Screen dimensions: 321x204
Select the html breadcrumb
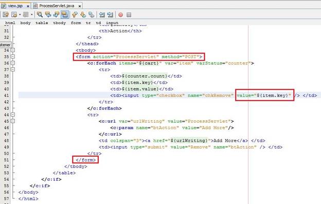[10, 23]
